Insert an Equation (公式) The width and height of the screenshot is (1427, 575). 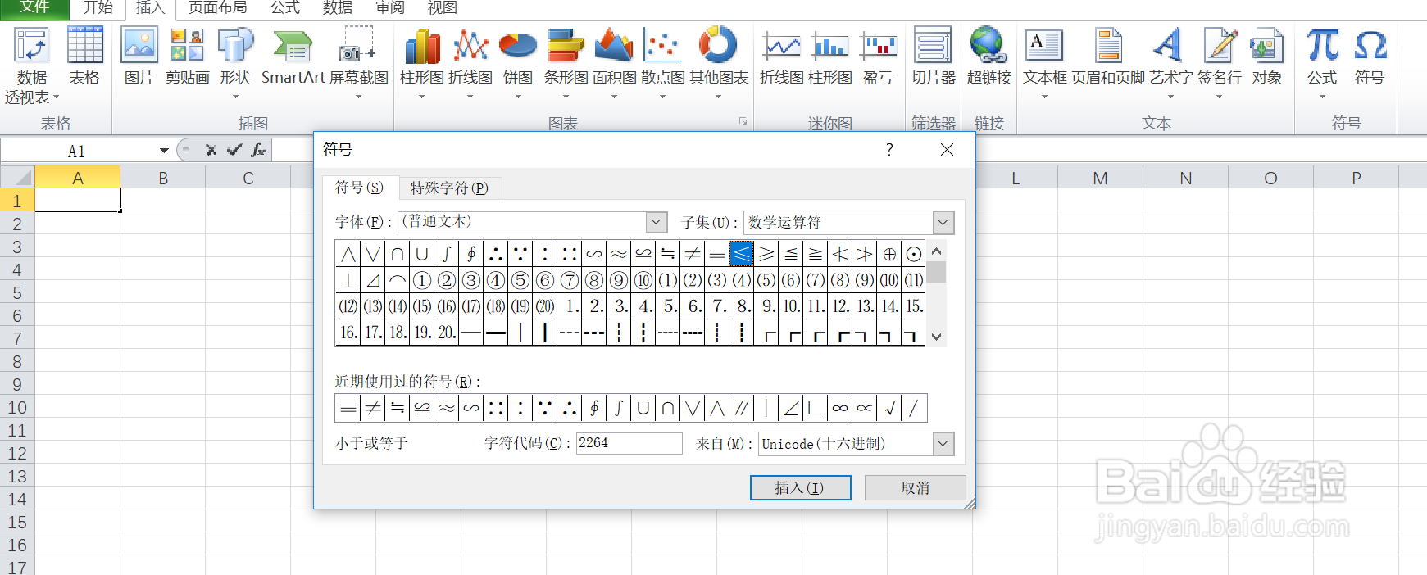coord(1322,64)
